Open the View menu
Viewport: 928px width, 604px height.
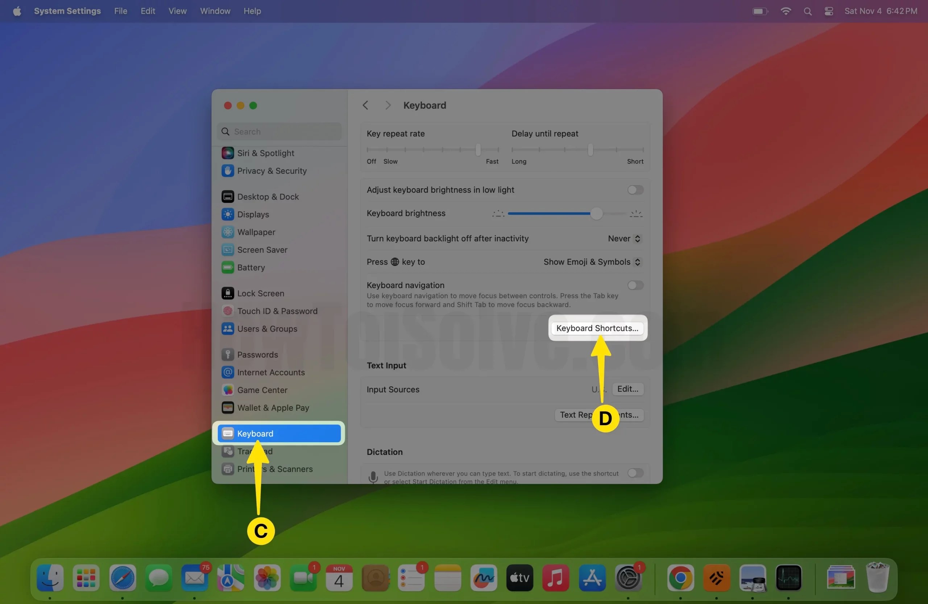point(177,11)
